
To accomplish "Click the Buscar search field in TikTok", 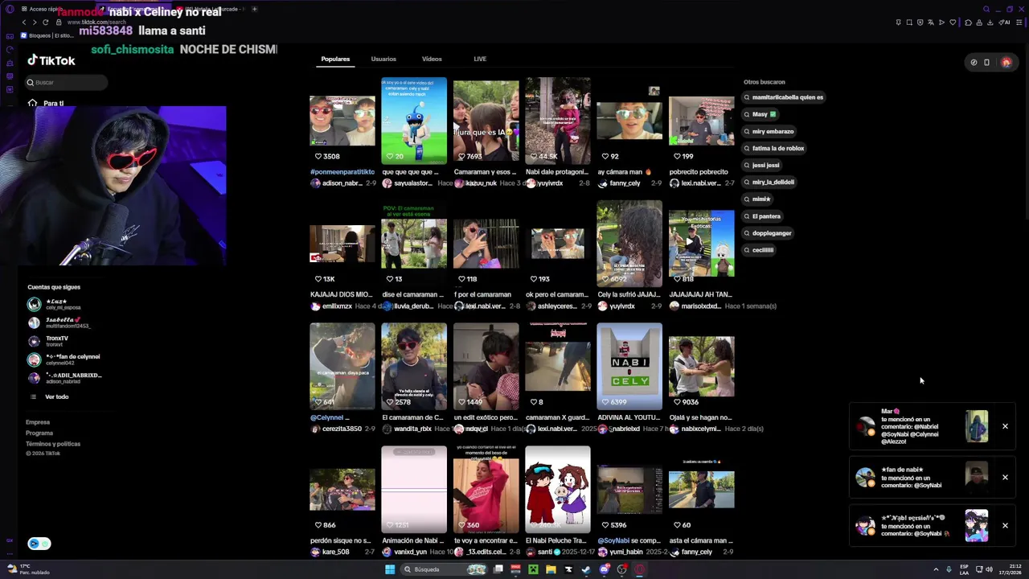I will pos(66,82).
